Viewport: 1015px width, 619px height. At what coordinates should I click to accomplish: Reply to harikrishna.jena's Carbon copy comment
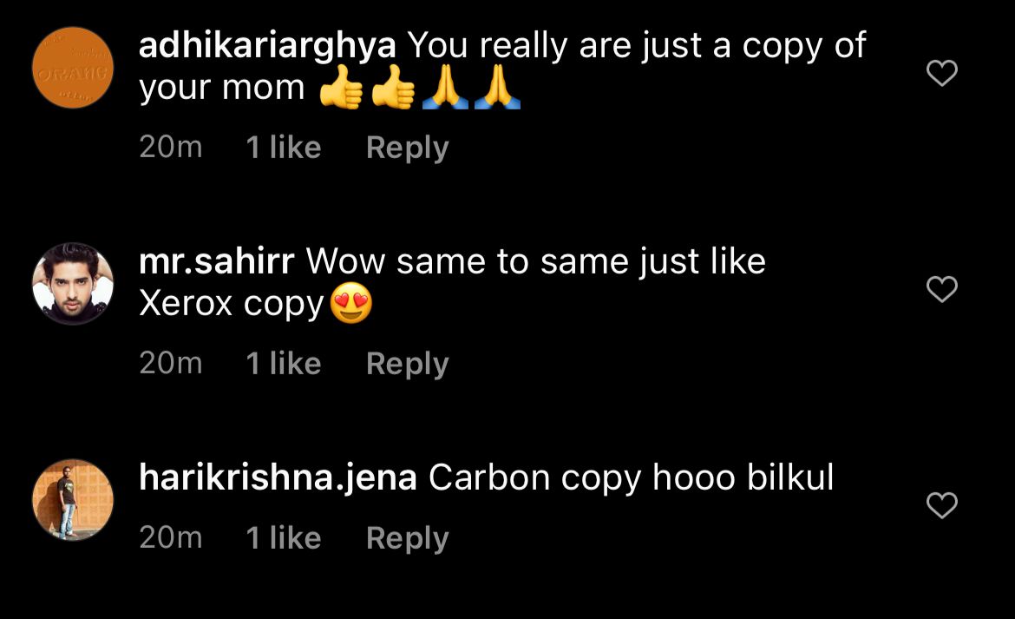[x=407, y=538]
